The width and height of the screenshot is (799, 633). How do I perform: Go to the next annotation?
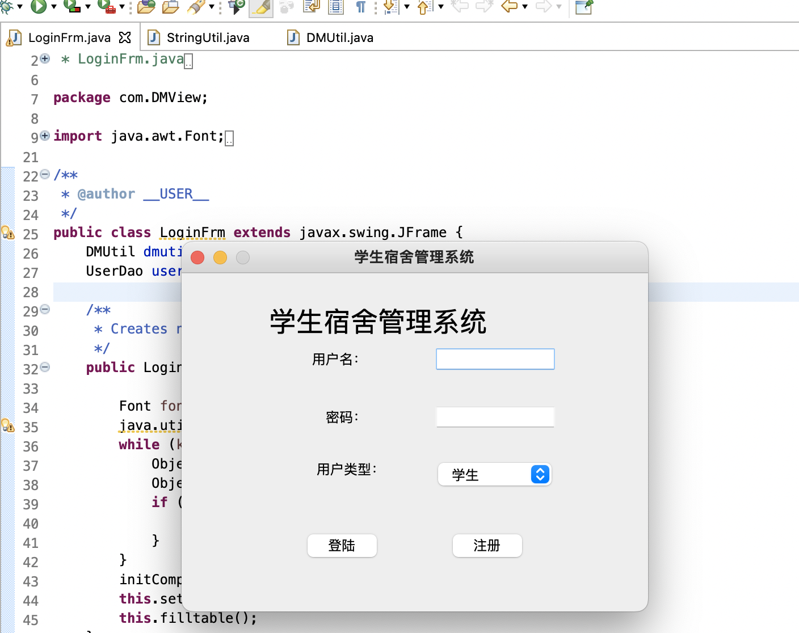(x=389, y=7)
